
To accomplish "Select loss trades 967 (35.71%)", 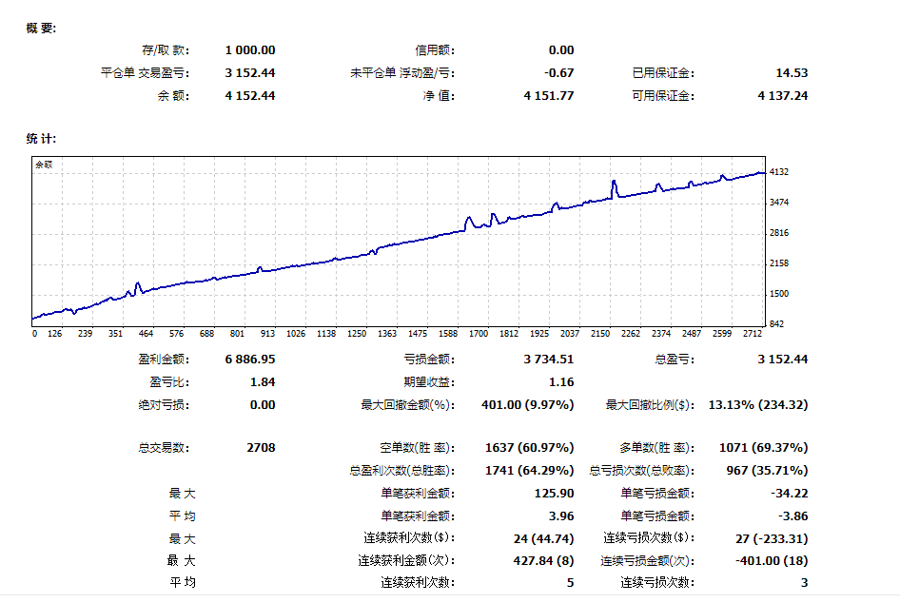I will (x=767, y=471).
